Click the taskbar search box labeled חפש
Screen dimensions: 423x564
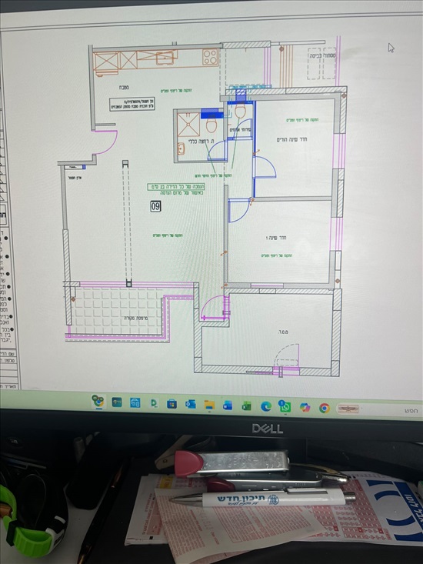pyautogui.click(x=379, y=410)
